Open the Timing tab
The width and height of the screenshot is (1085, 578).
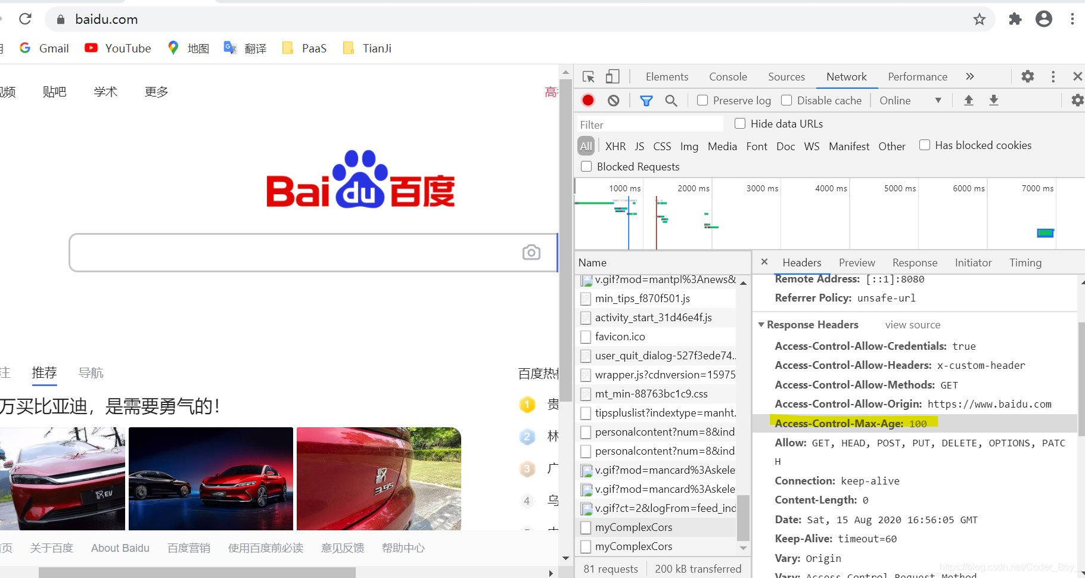pyautogui.click(x=1025, y=262)
